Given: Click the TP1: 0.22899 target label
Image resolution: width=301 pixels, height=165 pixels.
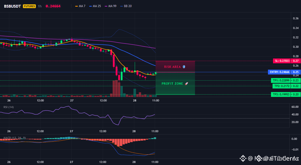Looking at the screenshot, I should tap(281, 81).
